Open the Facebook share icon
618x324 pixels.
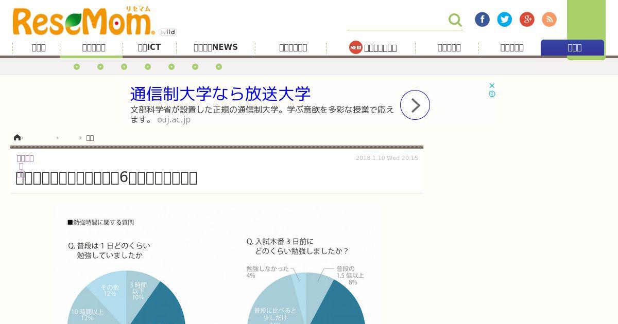482,20
